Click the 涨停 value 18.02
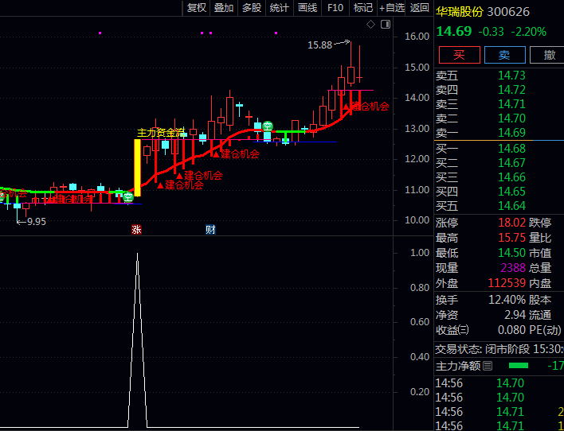This screenshot has height=431, width=564. 511,223
